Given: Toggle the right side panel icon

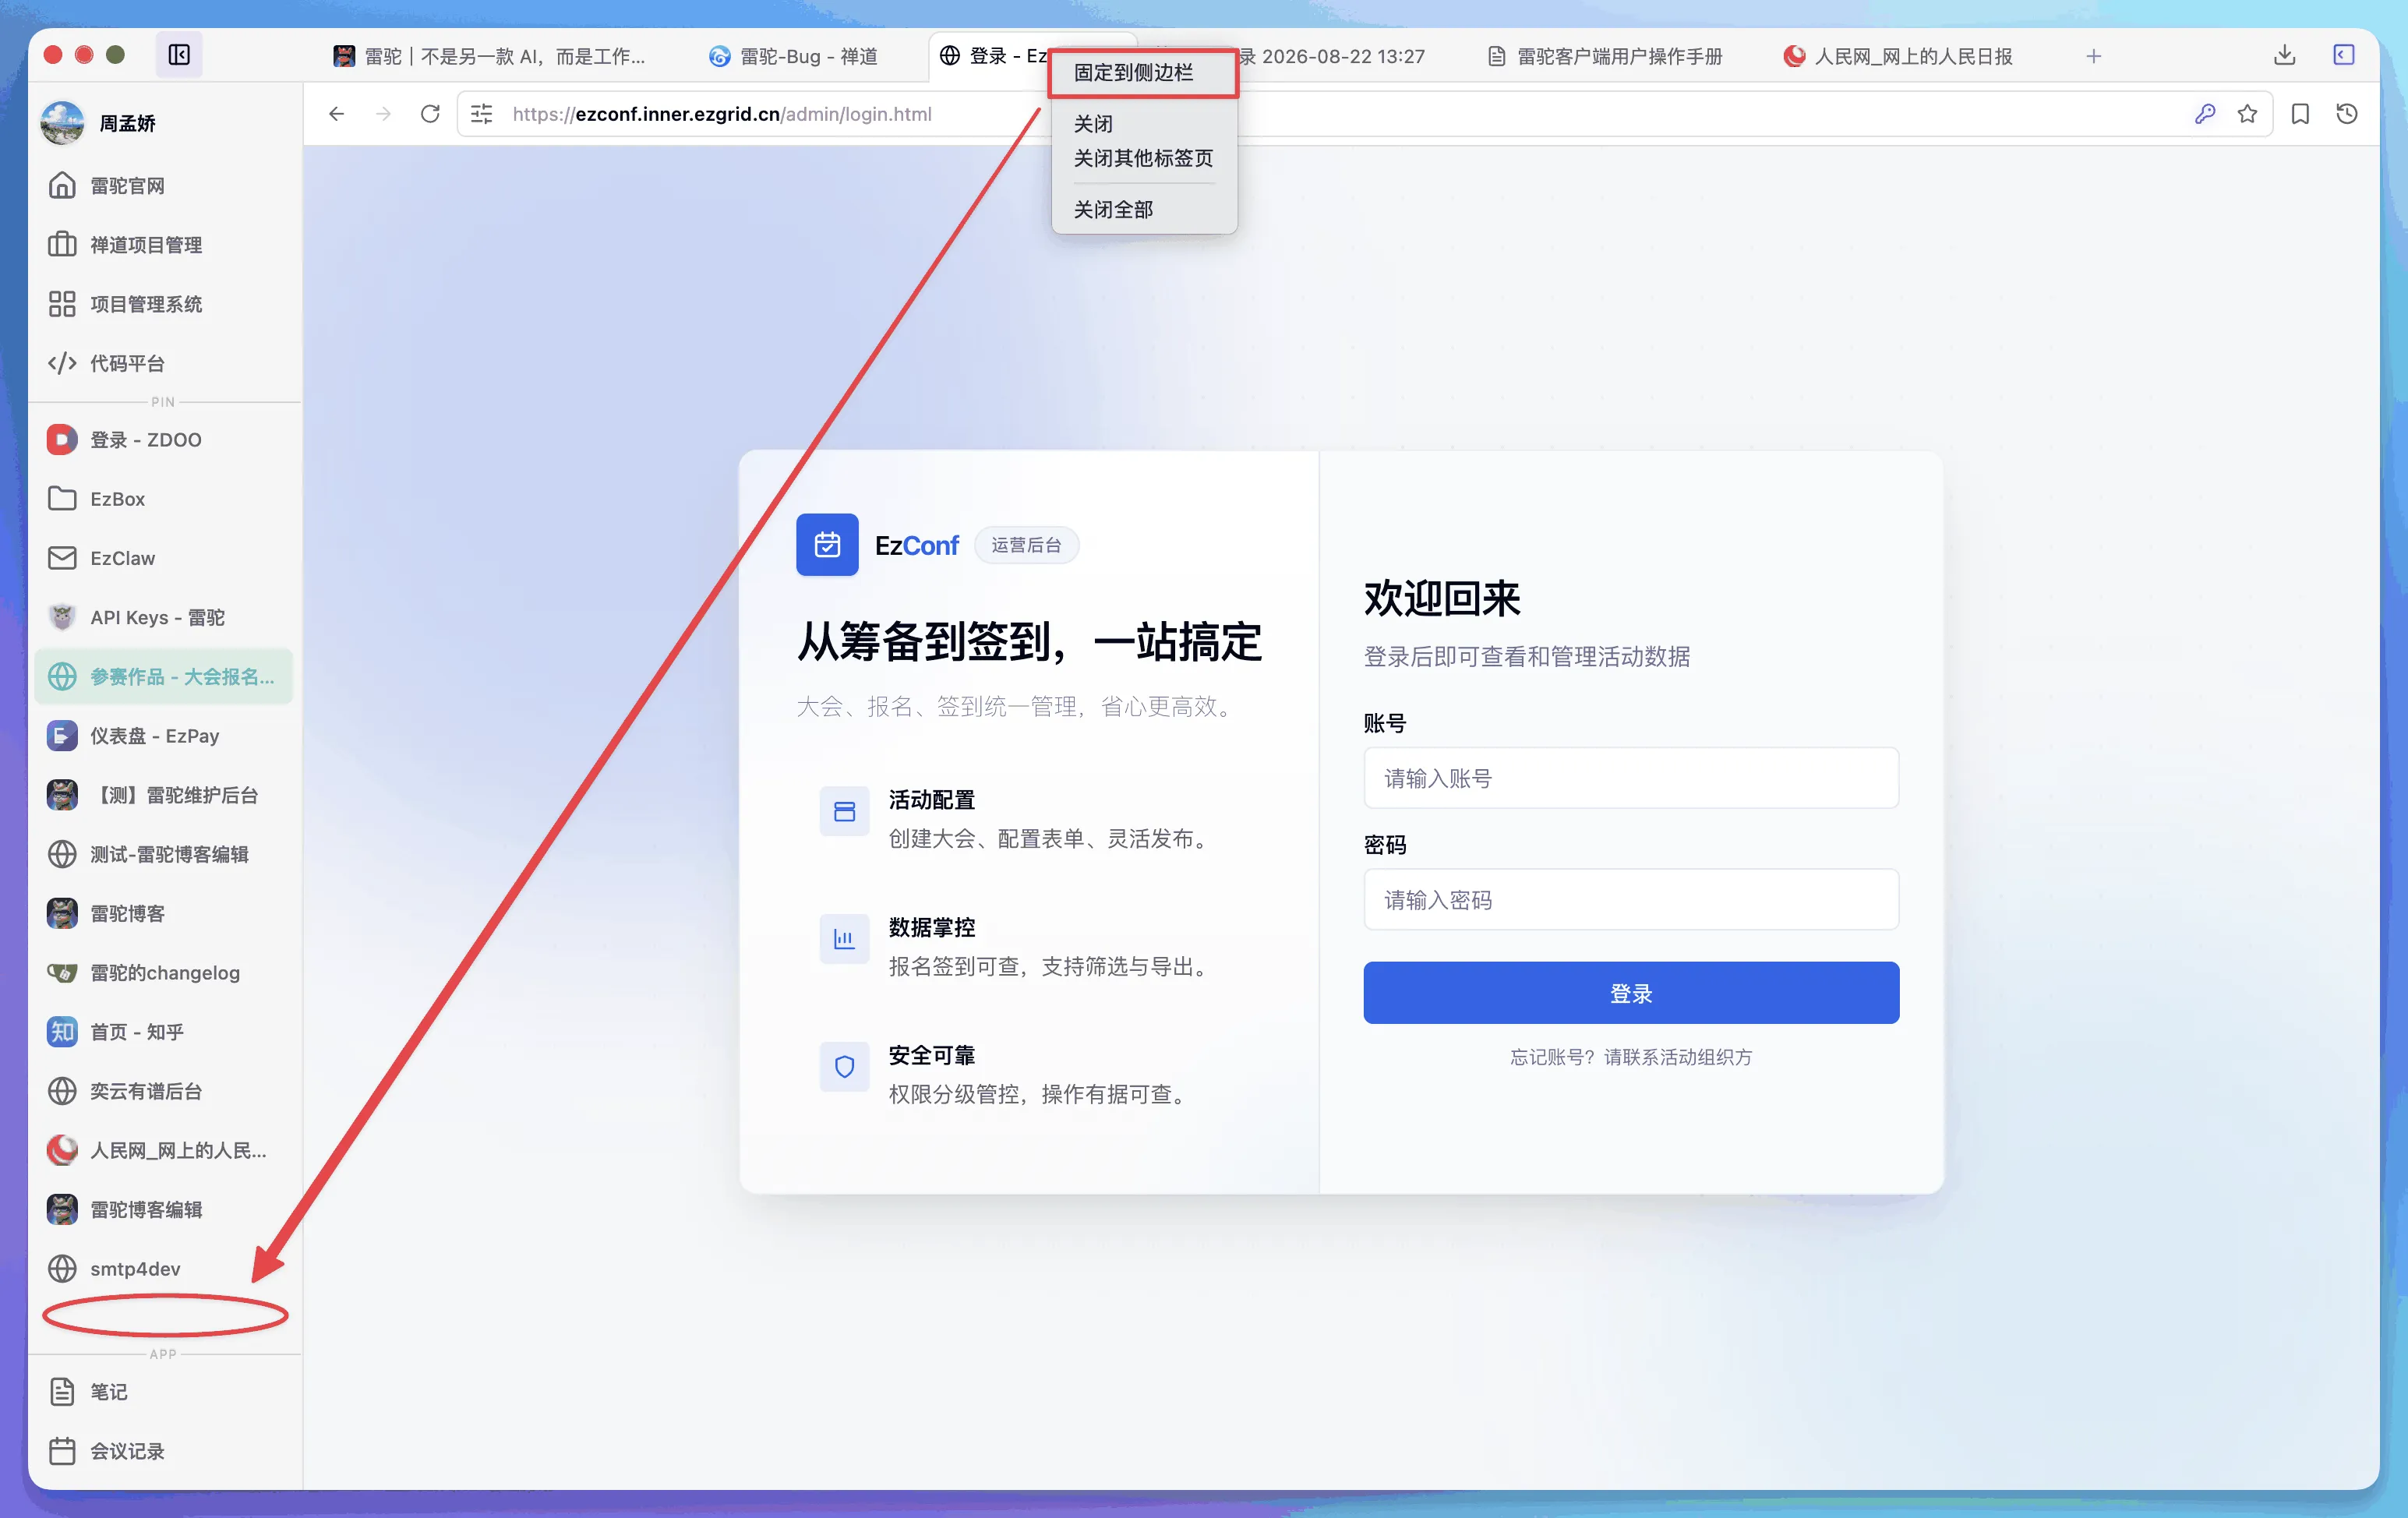Looking at the screenshot, I should 2344,55.
